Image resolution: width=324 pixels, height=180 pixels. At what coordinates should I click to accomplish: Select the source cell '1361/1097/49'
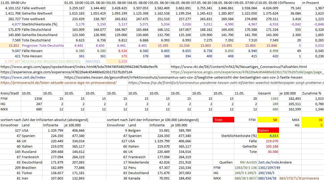pos(269,168)
